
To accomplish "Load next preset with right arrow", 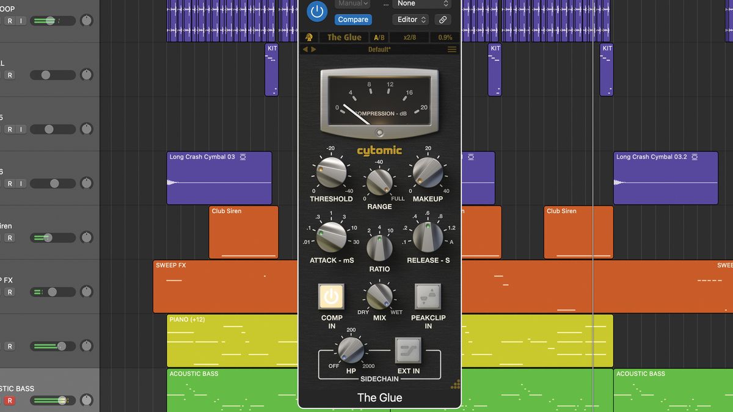I will coord(314,49).
